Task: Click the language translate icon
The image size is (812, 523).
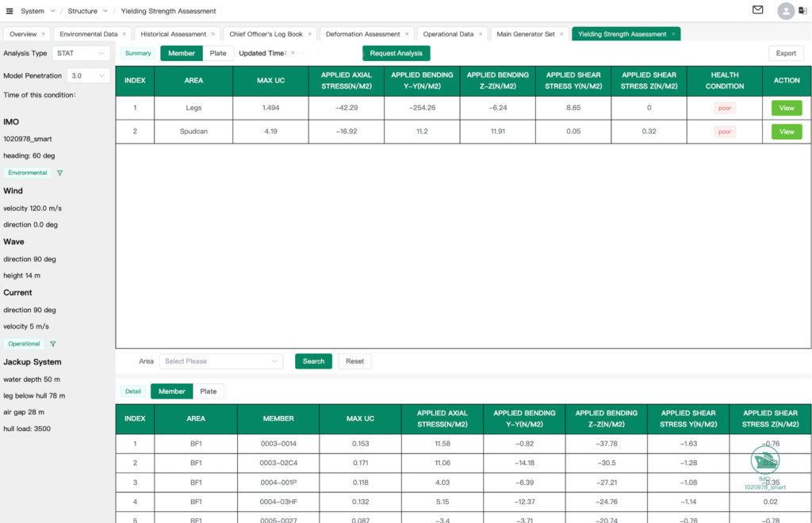Action: coord(802,11)
